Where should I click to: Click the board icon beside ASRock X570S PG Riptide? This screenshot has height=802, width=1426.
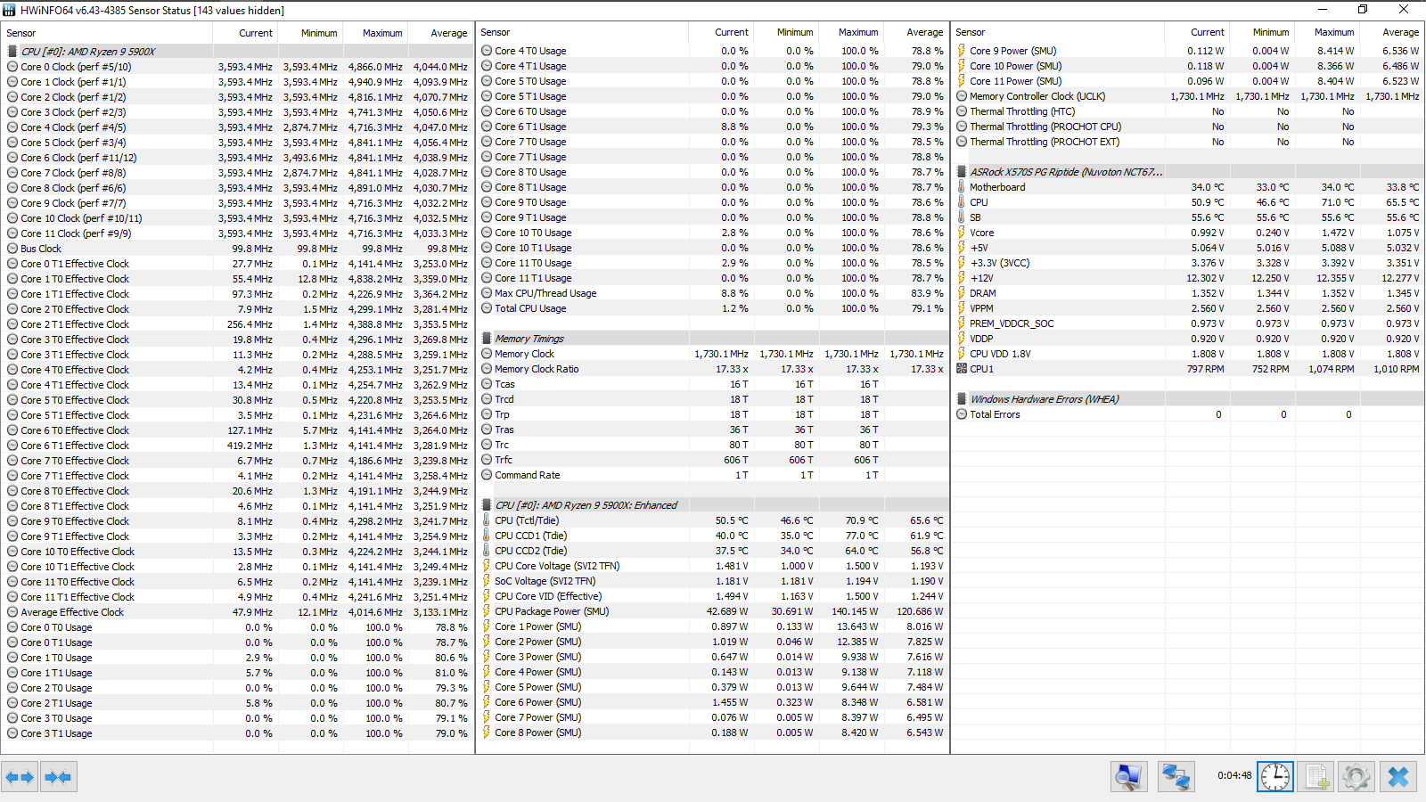(x=962, y=172)
